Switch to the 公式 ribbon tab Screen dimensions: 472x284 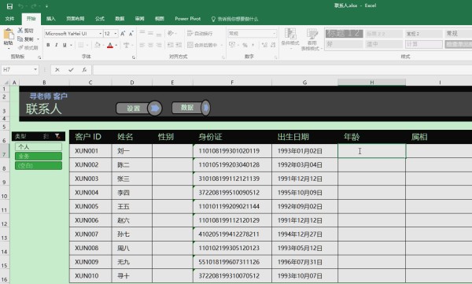click(100, 19)
